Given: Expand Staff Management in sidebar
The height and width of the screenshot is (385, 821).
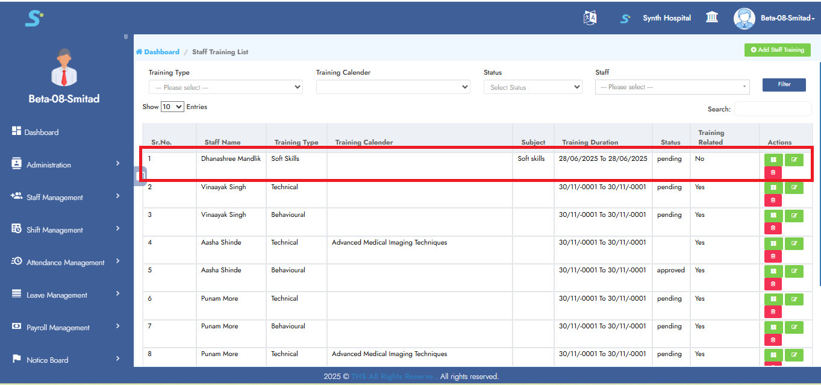Looking at the screenshot, I should pyautogui.click(x=66, y=197).
